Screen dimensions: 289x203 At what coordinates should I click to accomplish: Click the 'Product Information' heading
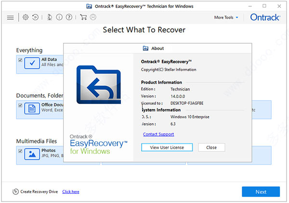coord(161,82)
